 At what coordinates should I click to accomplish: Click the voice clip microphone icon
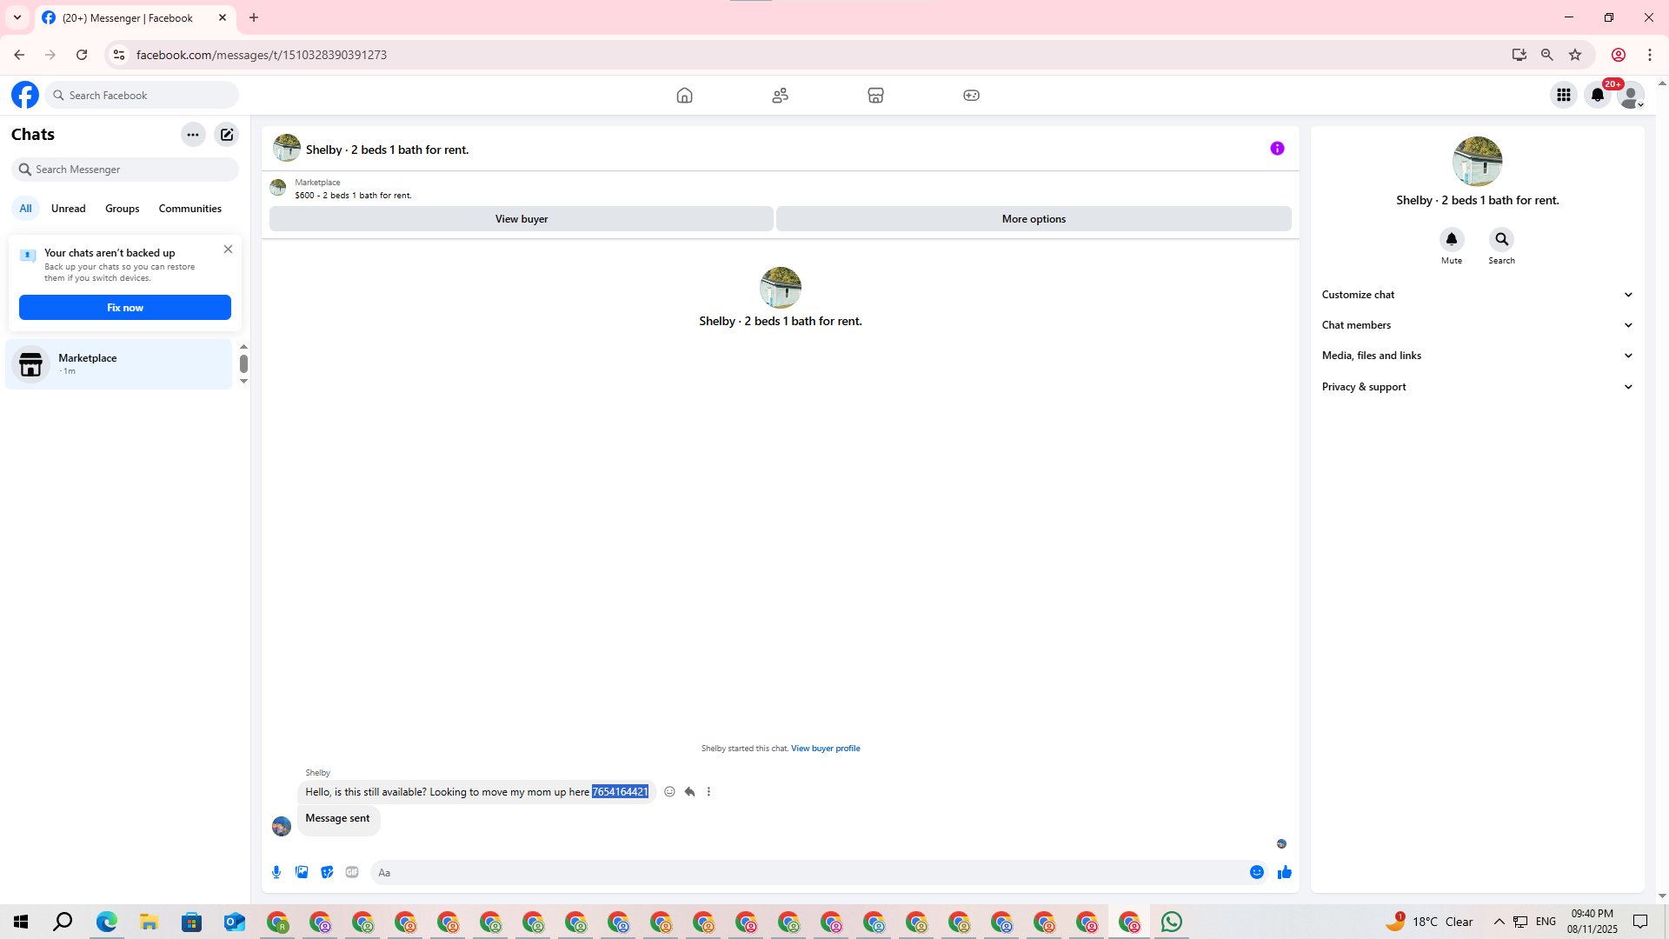[276, 872]
